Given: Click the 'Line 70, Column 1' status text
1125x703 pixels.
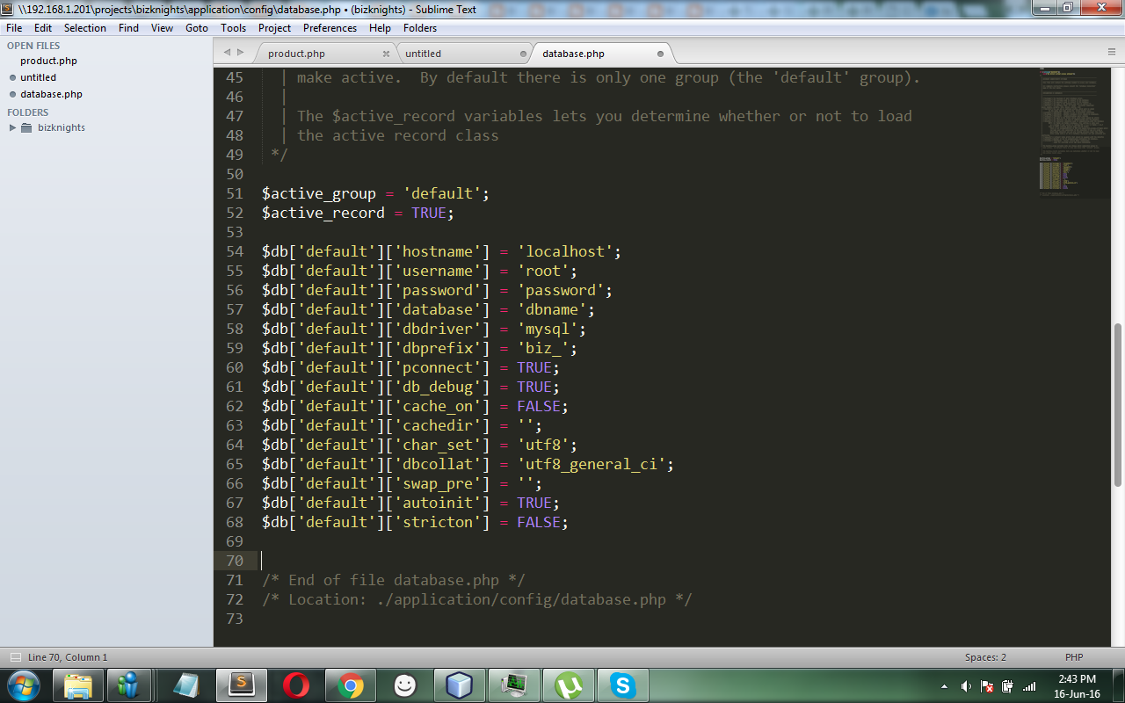Looking at the screenshot, I should 68,657.
